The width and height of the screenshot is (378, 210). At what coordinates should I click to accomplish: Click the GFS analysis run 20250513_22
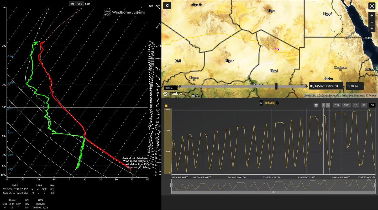pos(40,208)
